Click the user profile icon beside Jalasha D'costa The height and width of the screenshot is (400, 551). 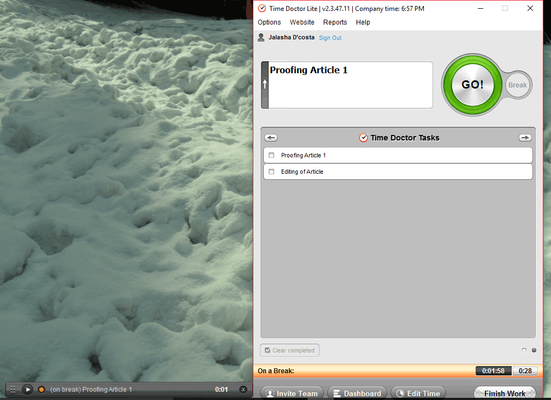261,37
